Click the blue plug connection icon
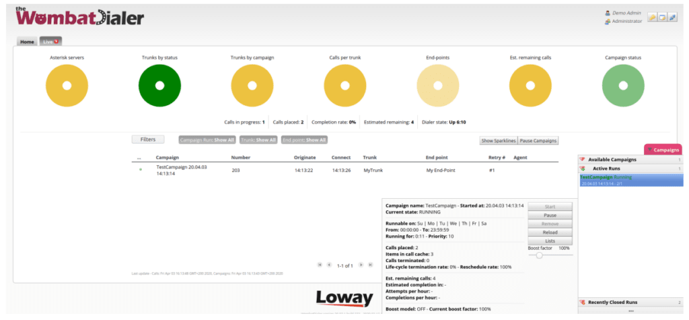The image size is (689, 320). click(x=672, y=17)
